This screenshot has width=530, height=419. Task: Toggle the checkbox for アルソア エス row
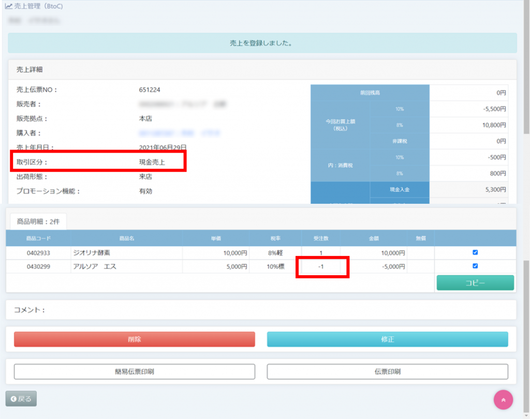(x=475, y=266)
